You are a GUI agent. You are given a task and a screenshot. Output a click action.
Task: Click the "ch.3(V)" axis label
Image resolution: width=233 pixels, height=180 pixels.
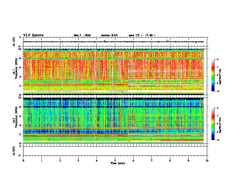coord(14,151)
